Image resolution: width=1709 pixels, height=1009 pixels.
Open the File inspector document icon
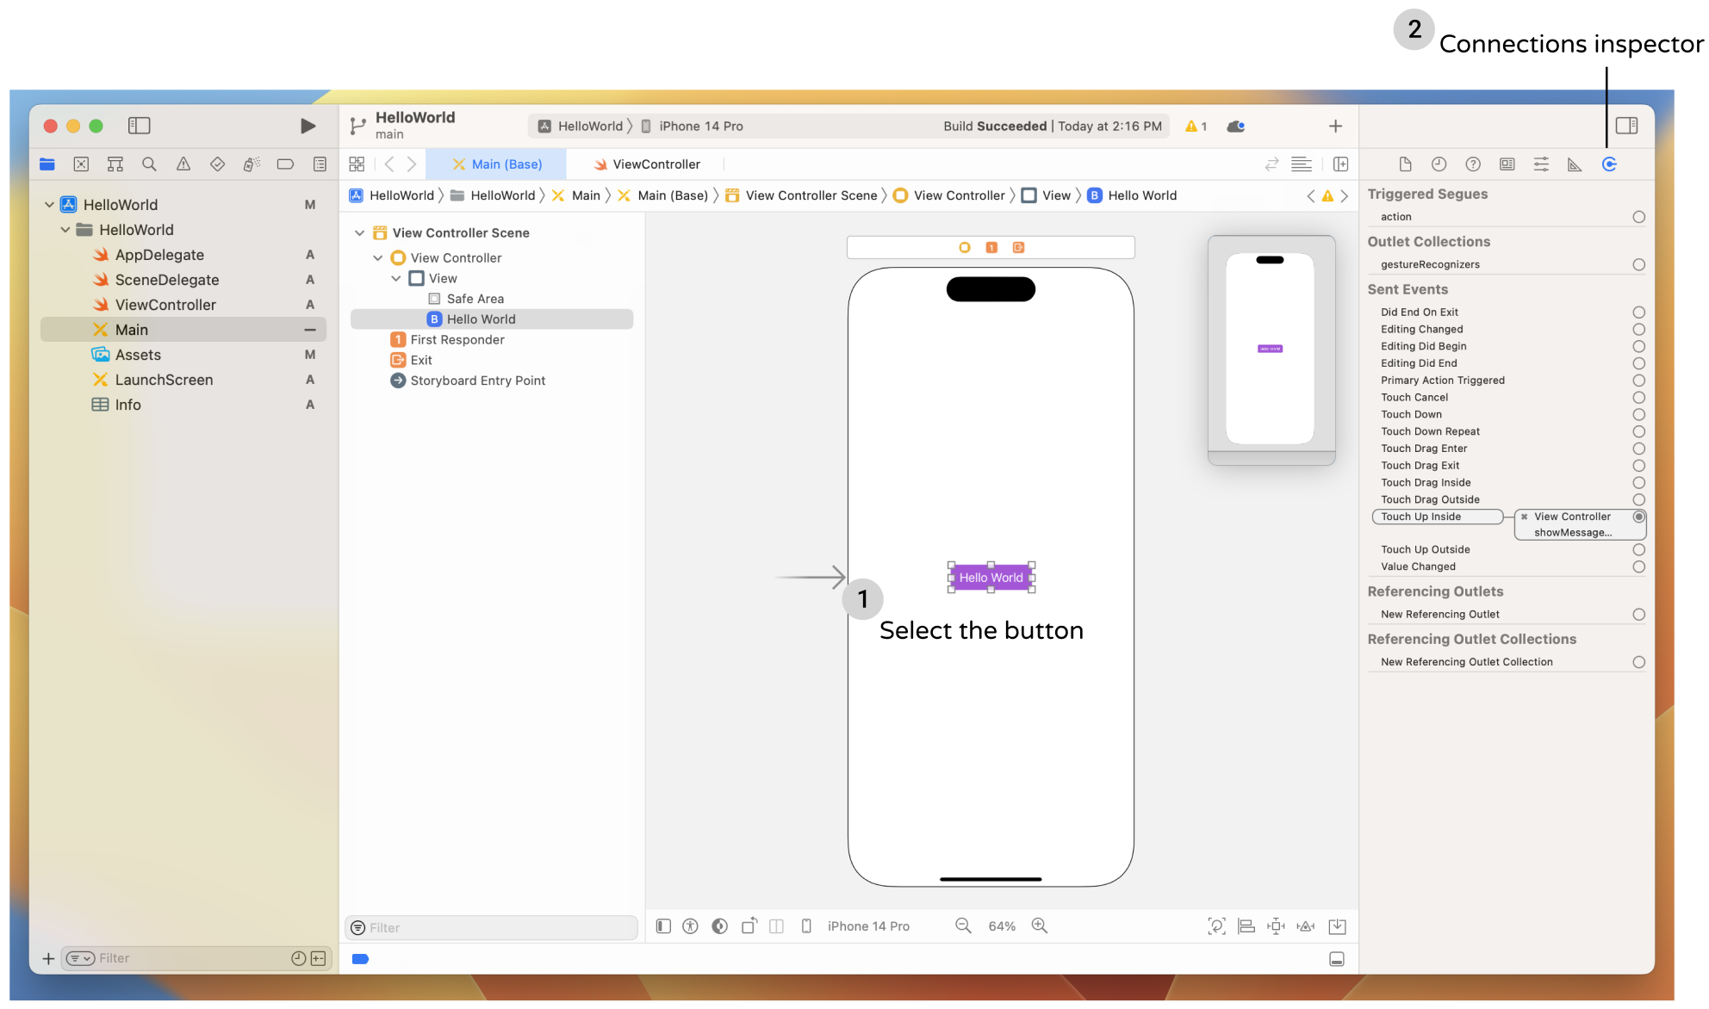[1405, 164]
